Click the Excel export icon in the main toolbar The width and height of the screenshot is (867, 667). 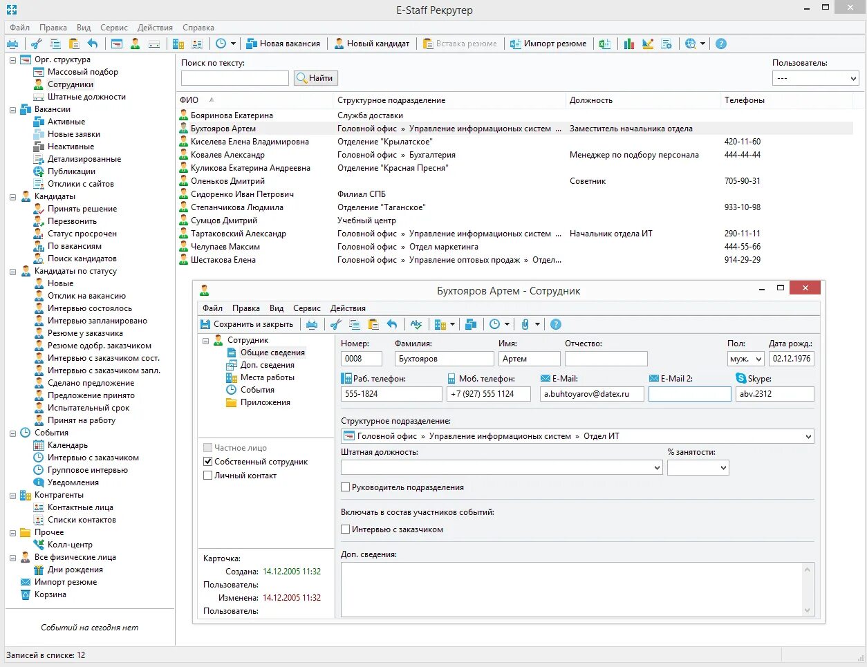point(605,44)
